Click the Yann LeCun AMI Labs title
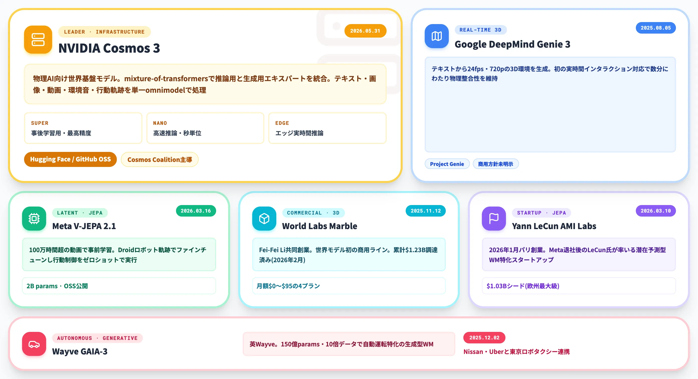 click(554, 226)
